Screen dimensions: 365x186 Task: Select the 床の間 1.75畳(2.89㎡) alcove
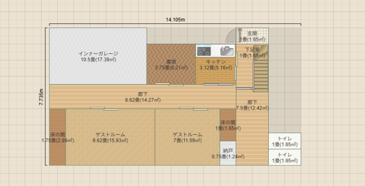click(58, 137)
